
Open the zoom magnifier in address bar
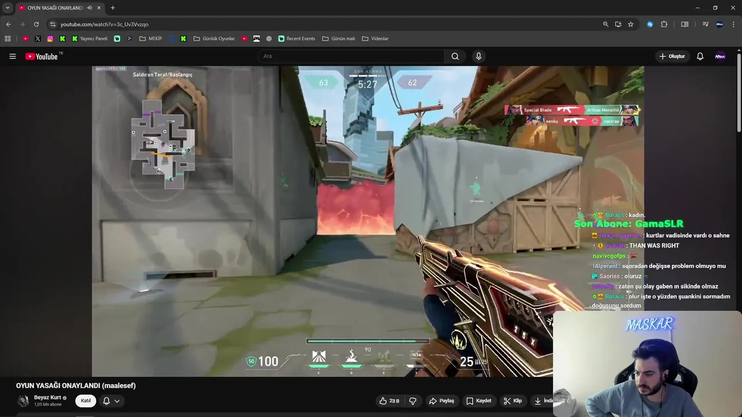(x=606, y=24)
